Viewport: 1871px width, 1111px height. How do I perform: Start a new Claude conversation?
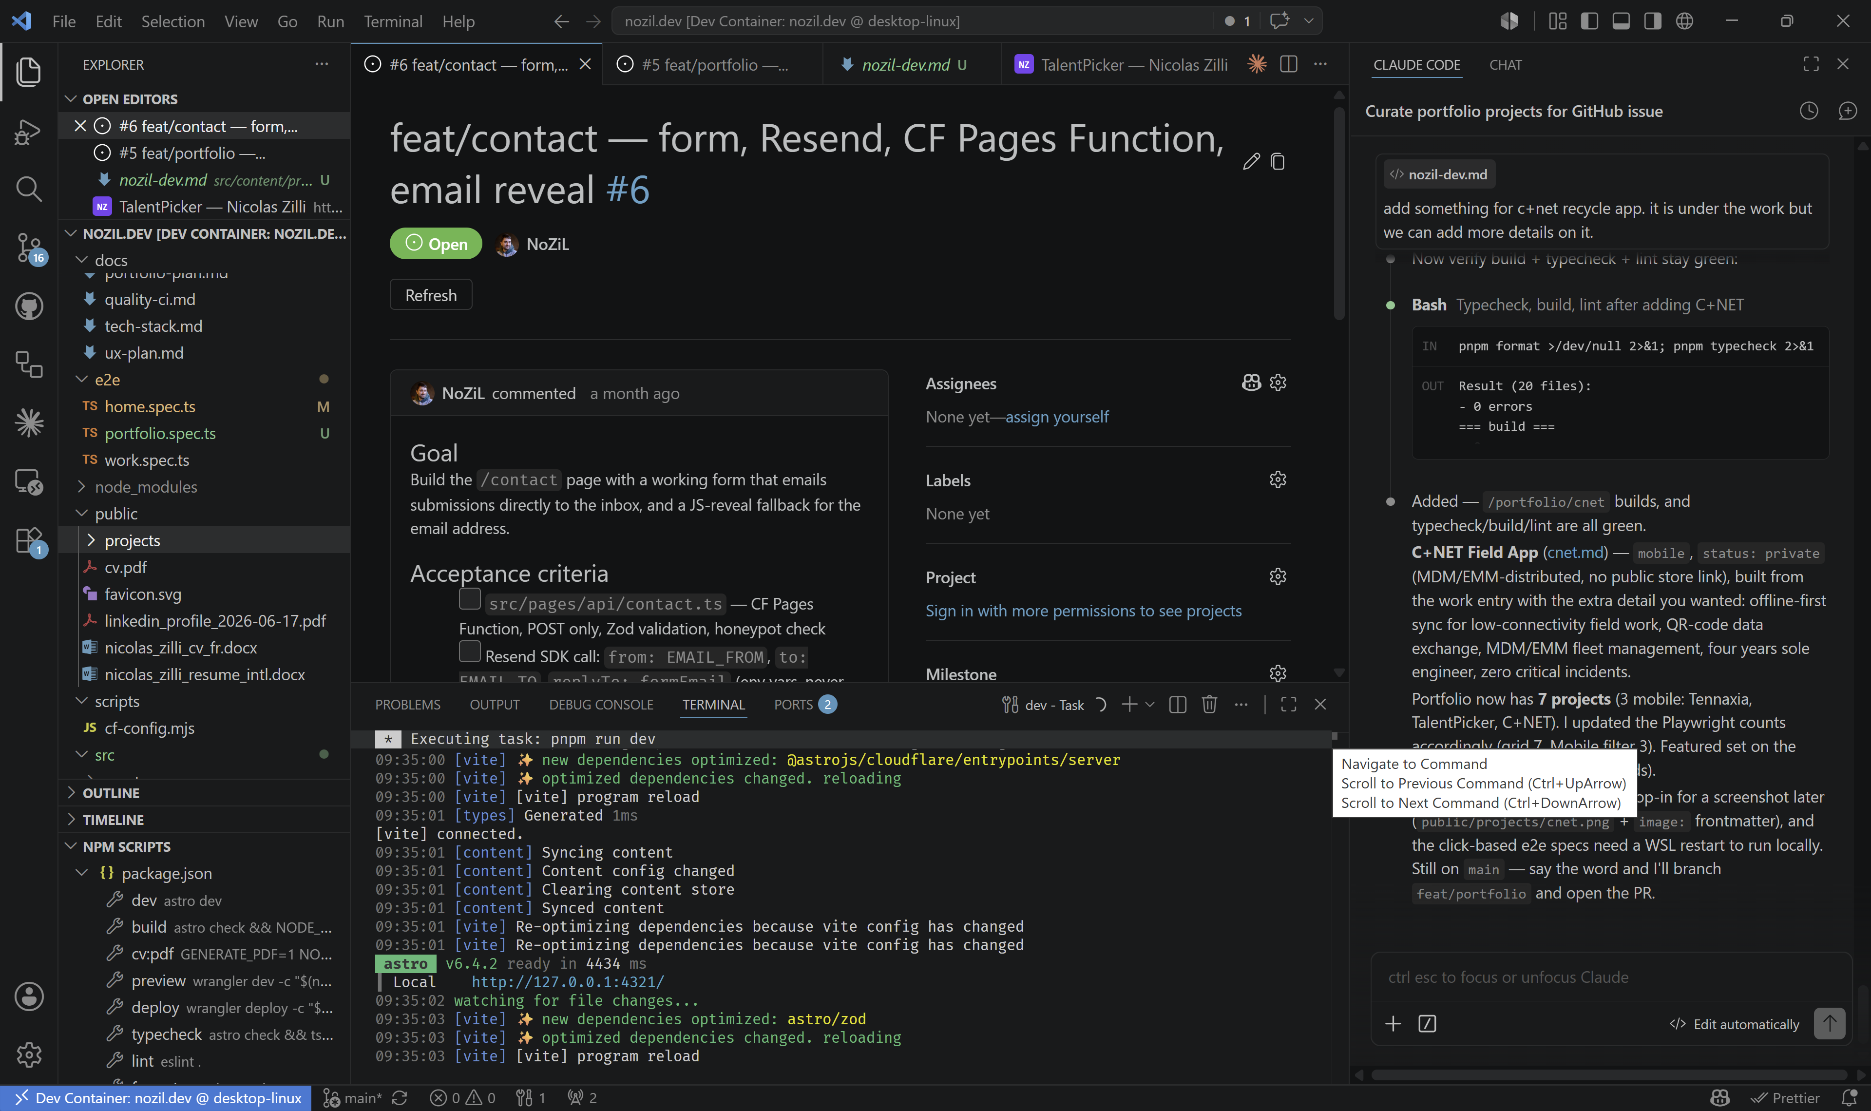pos(1847,111)
